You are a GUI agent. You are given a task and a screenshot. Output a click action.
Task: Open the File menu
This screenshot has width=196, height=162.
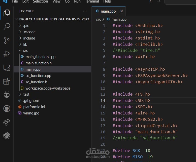pyautogui.click(x=15, y=2)
